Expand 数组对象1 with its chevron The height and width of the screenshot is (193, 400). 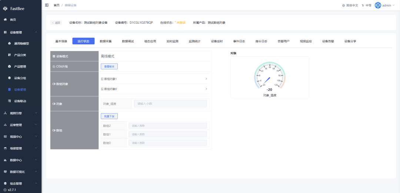pos(206,79)
